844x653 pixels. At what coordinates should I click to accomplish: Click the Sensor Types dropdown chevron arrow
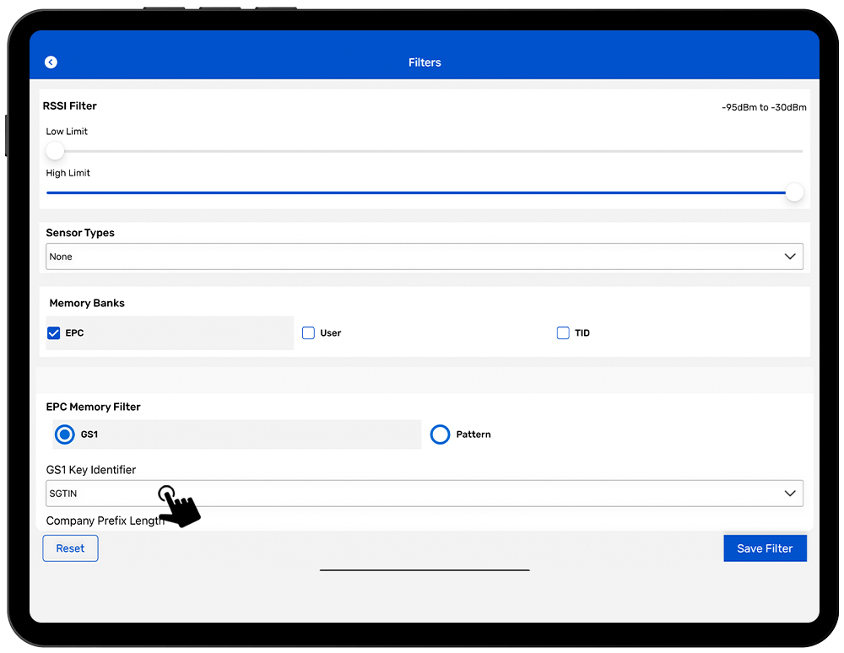coord(790,256)
